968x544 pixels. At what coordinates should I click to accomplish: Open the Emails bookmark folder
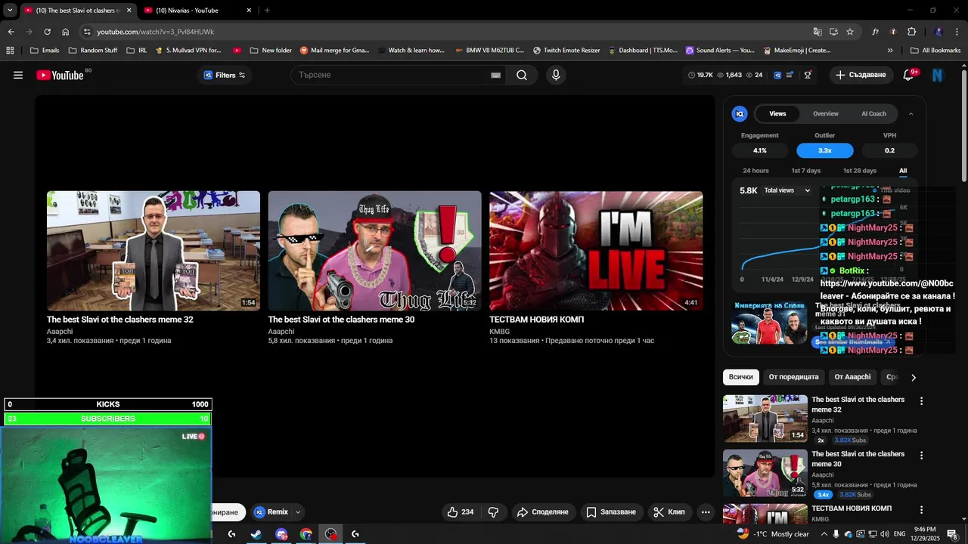pyautogui.click(x=44, y=51)
